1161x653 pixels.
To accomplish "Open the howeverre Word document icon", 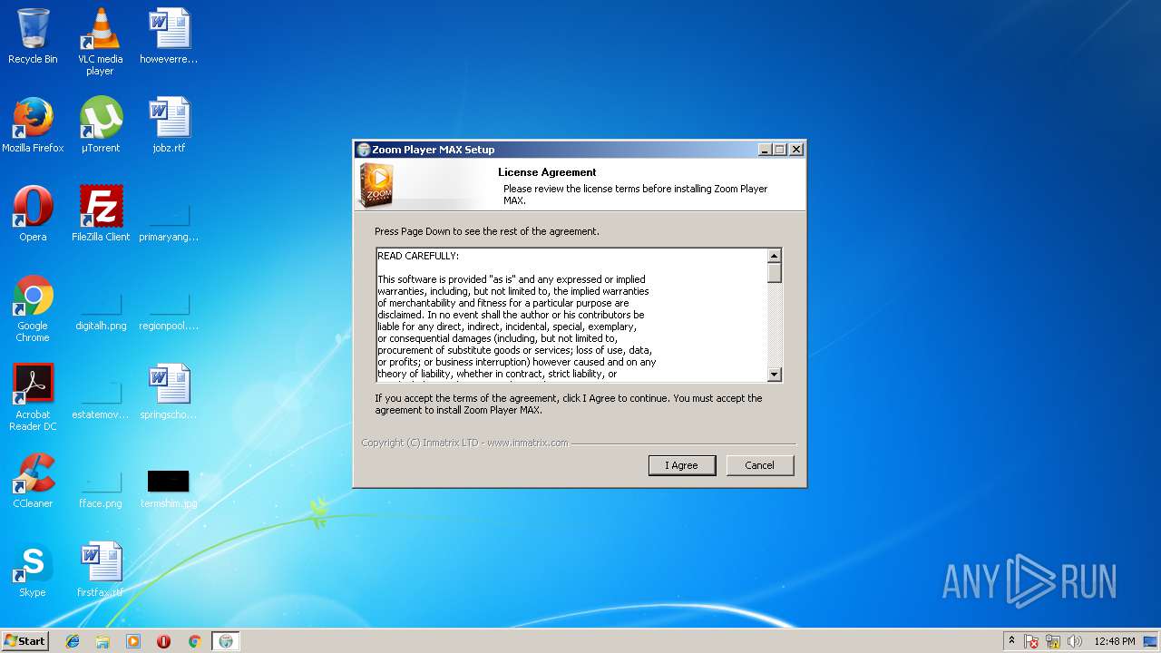I will coord(169,36).
